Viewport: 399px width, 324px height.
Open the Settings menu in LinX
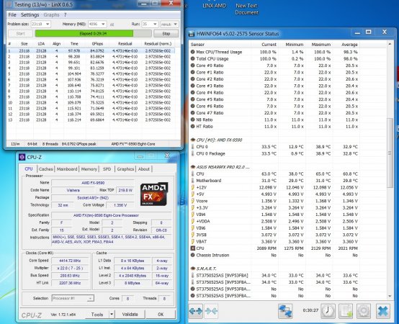click(30, 14)
